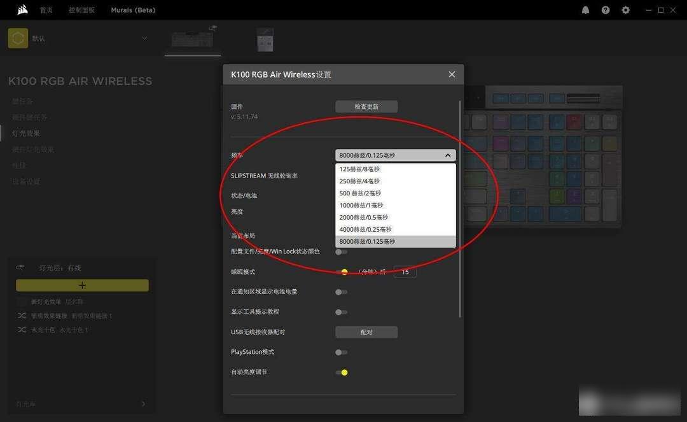Image resolution: width=687 pixels, height=422 pixels.
Task: Choose 4000赫兹/0.25毫秒 option
Action: pos(396,229)
